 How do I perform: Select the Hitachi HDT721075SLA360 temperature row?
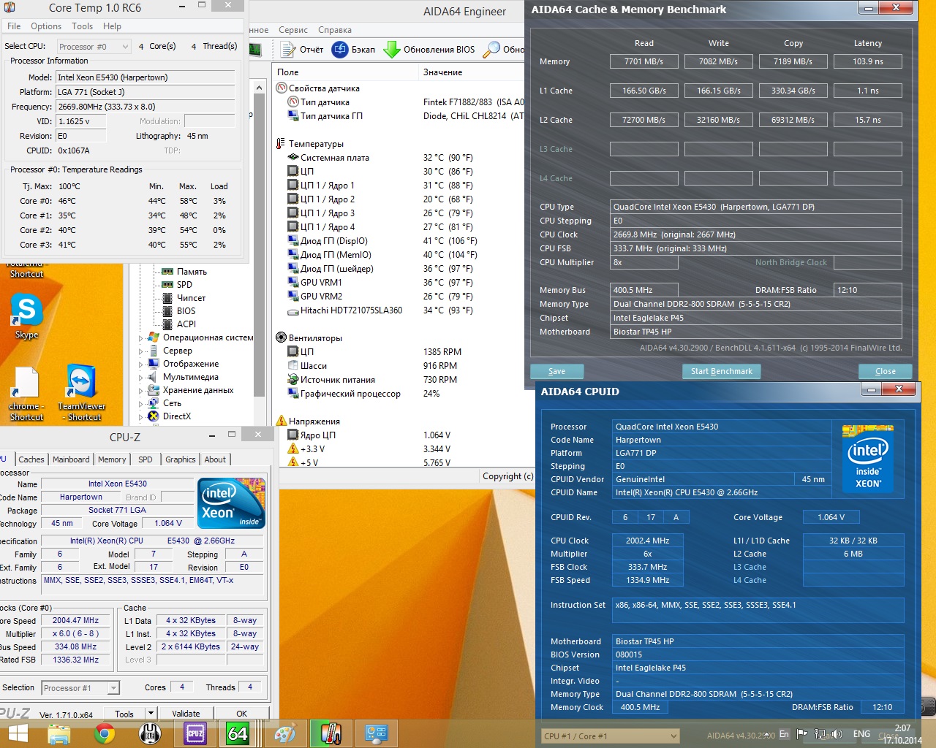pos(381,310)
